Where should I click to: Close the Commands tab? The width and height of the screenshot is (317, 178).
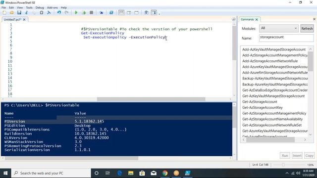pos(257,20)
